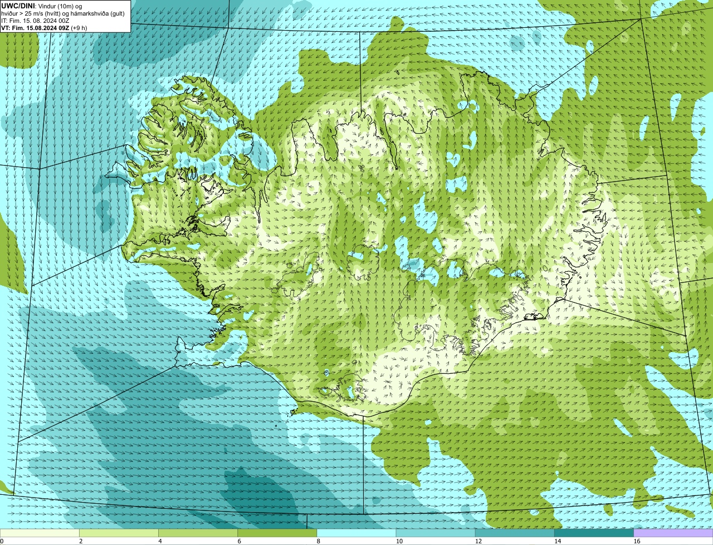Click the scale label '6'
The image size is (713, 545).
(x=239, y=541)
